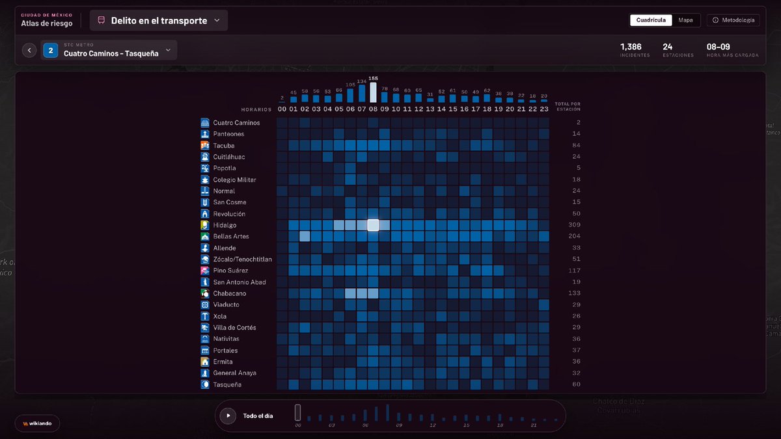
Task: Click the Cuatro Caminos station icon
Action: pyautogui.click(x=205, y=123)
